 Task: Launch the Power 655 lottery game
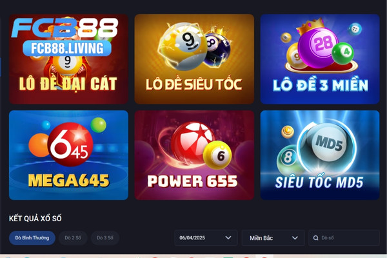tap(194, 155)
